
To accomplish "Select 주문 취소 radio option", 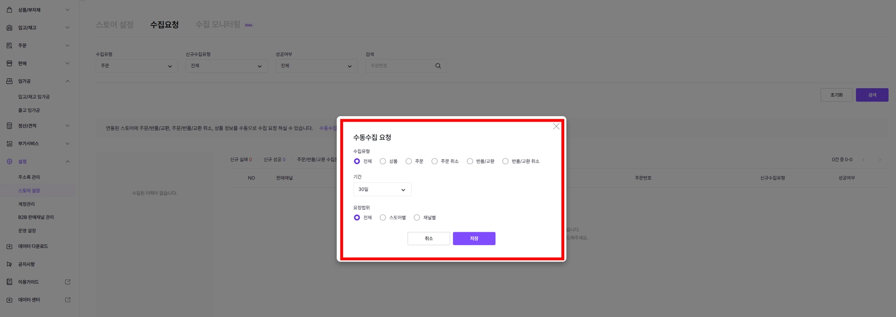I will pos(434,161).
